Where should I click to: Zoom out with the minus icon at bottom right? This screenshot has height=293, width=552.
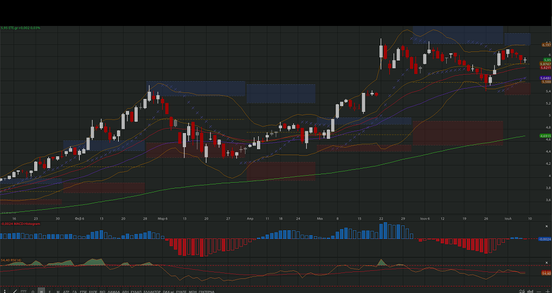click(x=539, y=291)
